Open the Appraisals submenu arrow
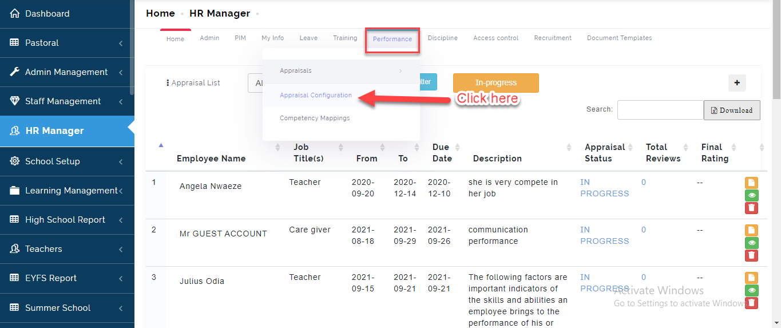 click(x=401, y=71)
